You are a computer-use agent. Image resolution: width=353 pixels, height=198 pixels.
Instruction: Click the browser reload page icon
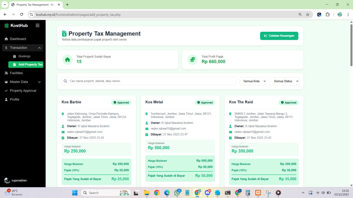coord(22,14)
